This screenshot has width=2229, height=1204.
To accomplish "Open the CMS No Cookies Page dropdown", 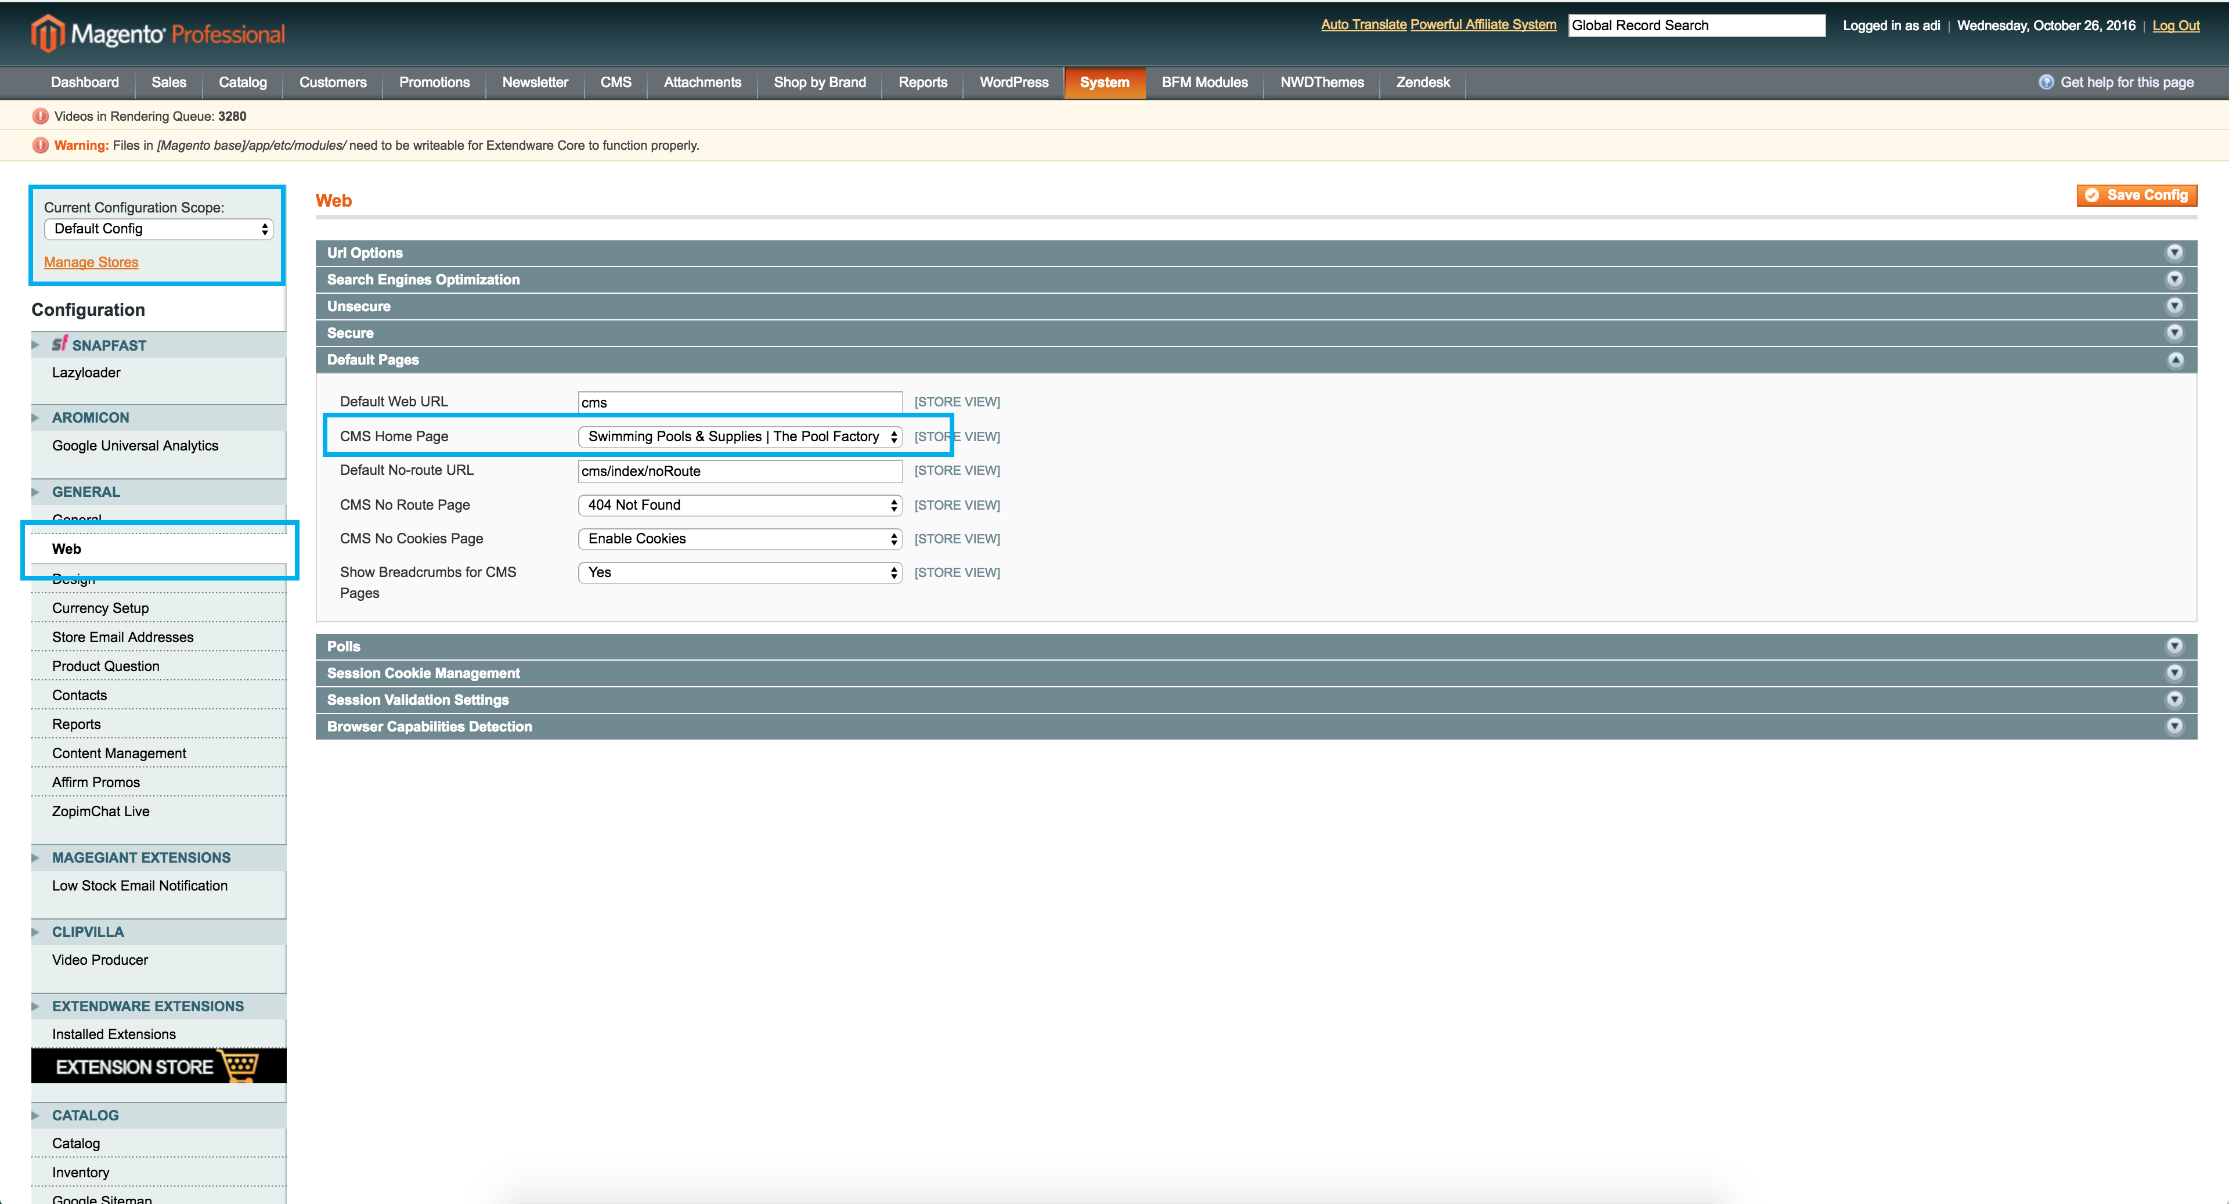I will 740,538.
